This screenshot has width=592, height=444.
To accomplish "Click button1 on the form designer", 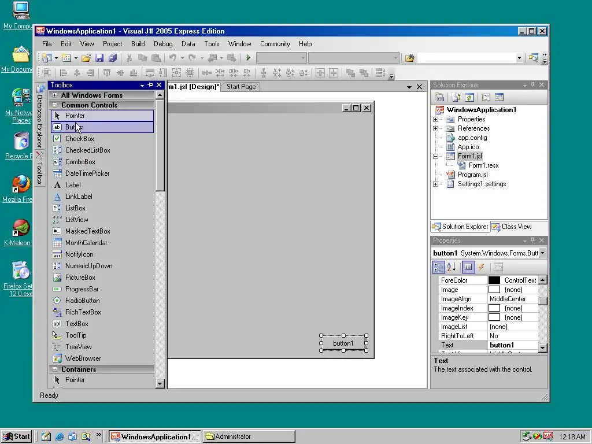I will [x=343, y=343].
